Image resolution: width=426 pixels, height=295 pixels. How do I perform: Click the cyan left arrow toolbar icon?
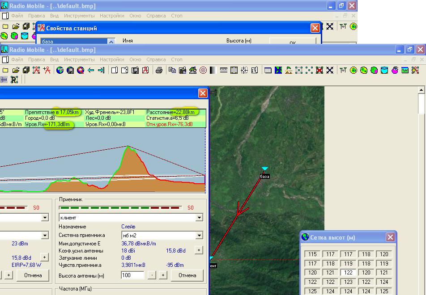pyautogui.click(x=91, y=70)
